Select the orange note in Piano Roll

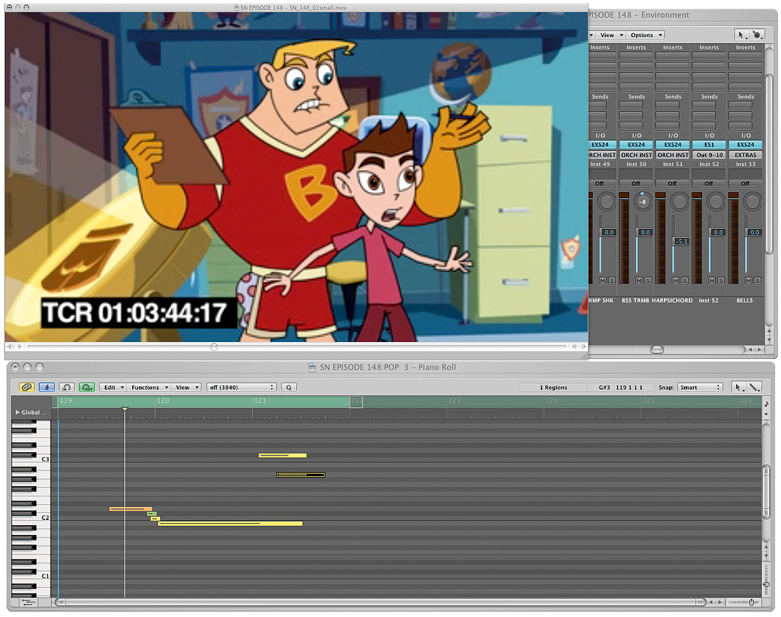(x=131, y=509)
